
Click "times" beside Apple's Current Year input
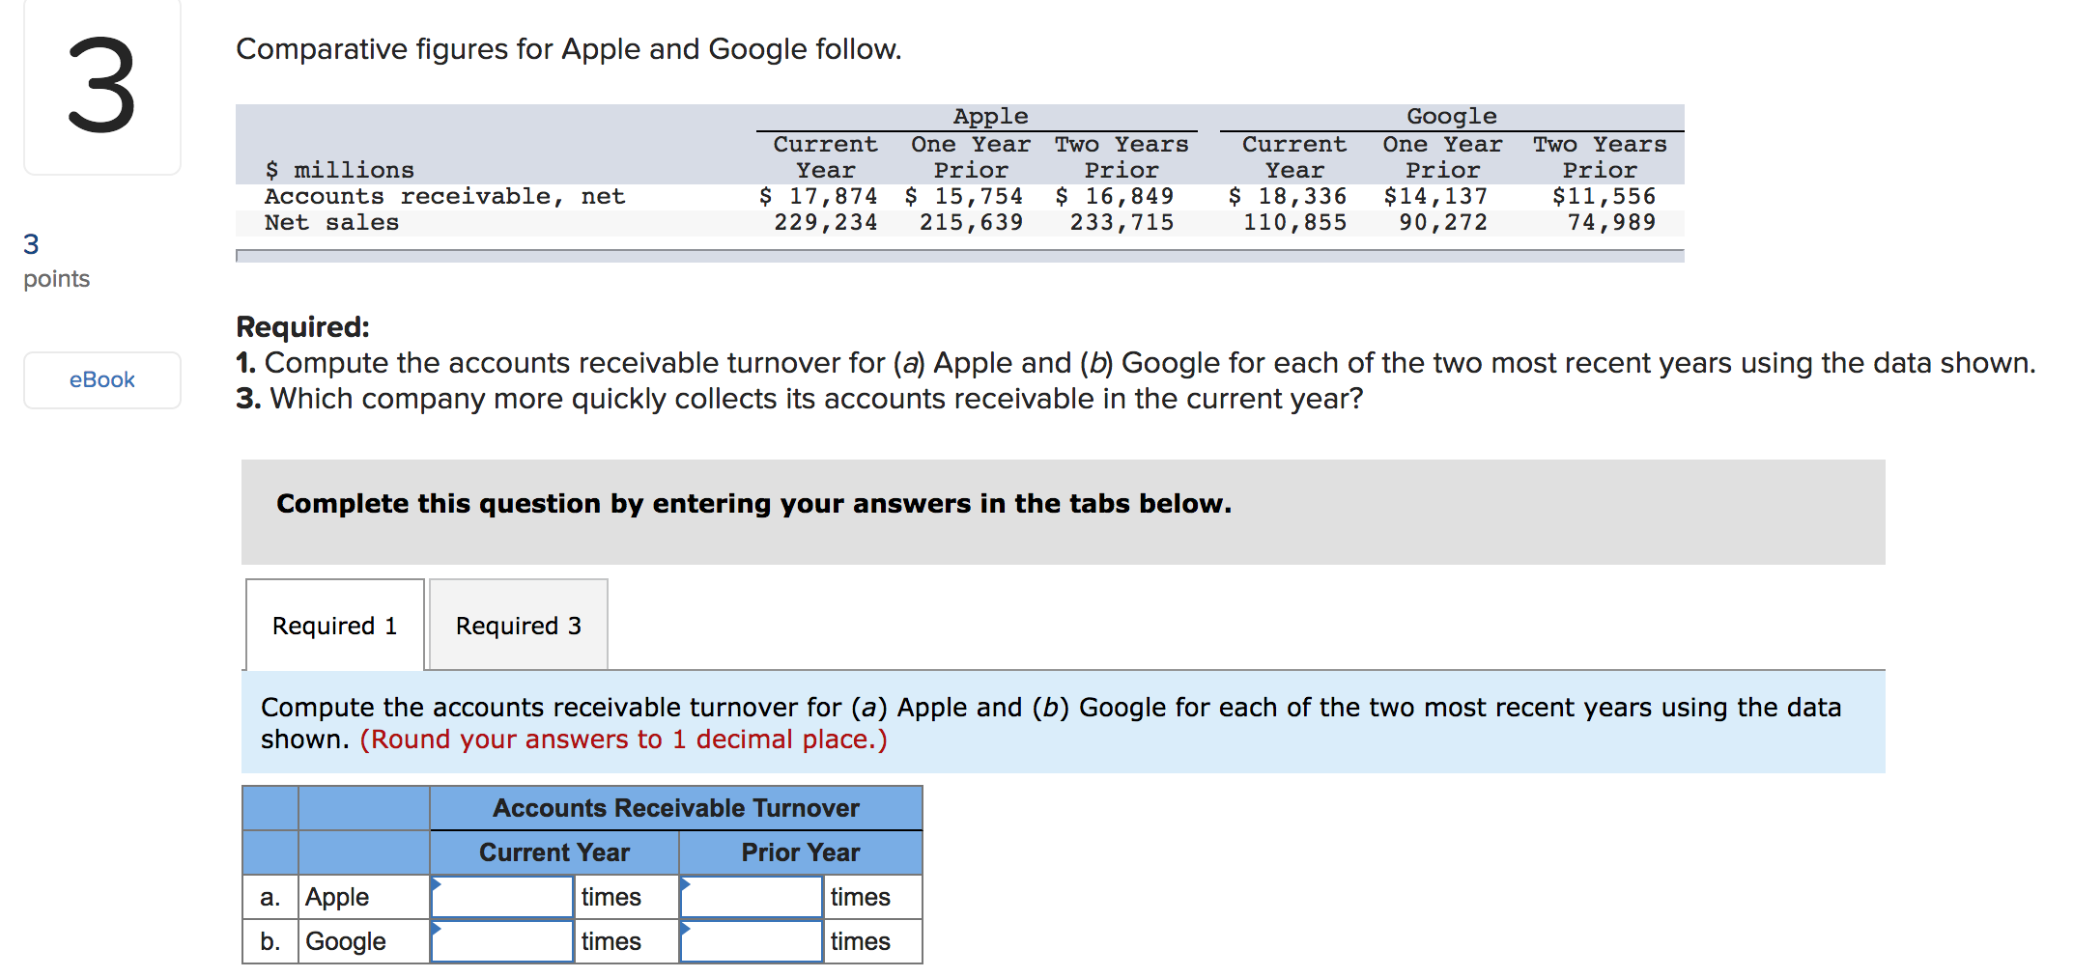611,897
